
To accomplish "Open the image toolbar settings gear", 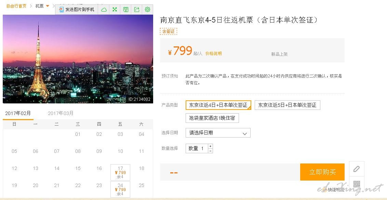I will (147, 10).
